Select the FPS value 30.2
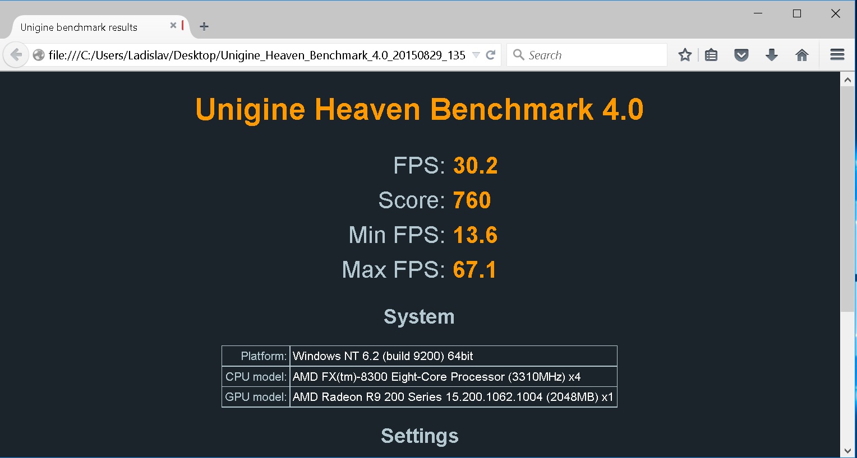 (x=476, y=166)
